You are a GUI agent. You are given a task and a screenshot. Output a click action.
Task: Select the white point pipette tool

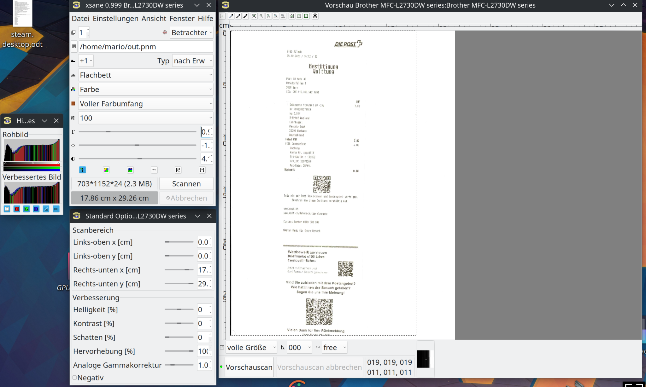click(231, 16)
